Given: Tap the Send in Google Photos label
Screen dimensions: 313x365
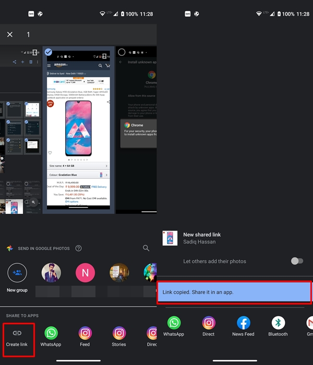Looking at the screenshot, I should tap(44, 248).
